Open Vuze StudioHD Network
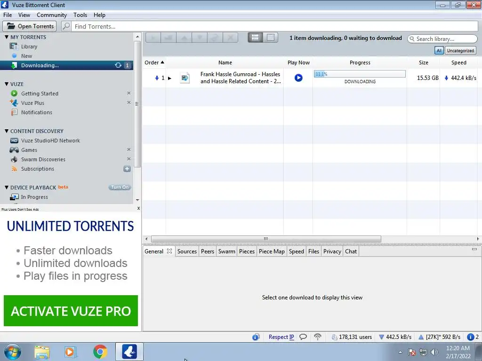Image resolution: width=482 pixels, height=361 pixels. click(x=50, y=140)
